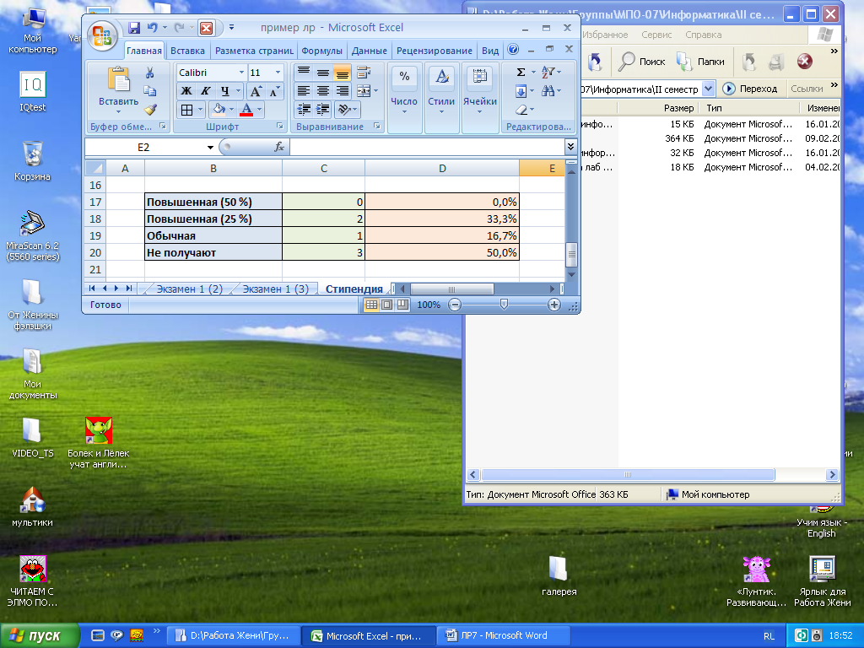The image size is (864, 648).
Task: Open Сервис menu in Explorer window
Action: click(x=656, y=35)
